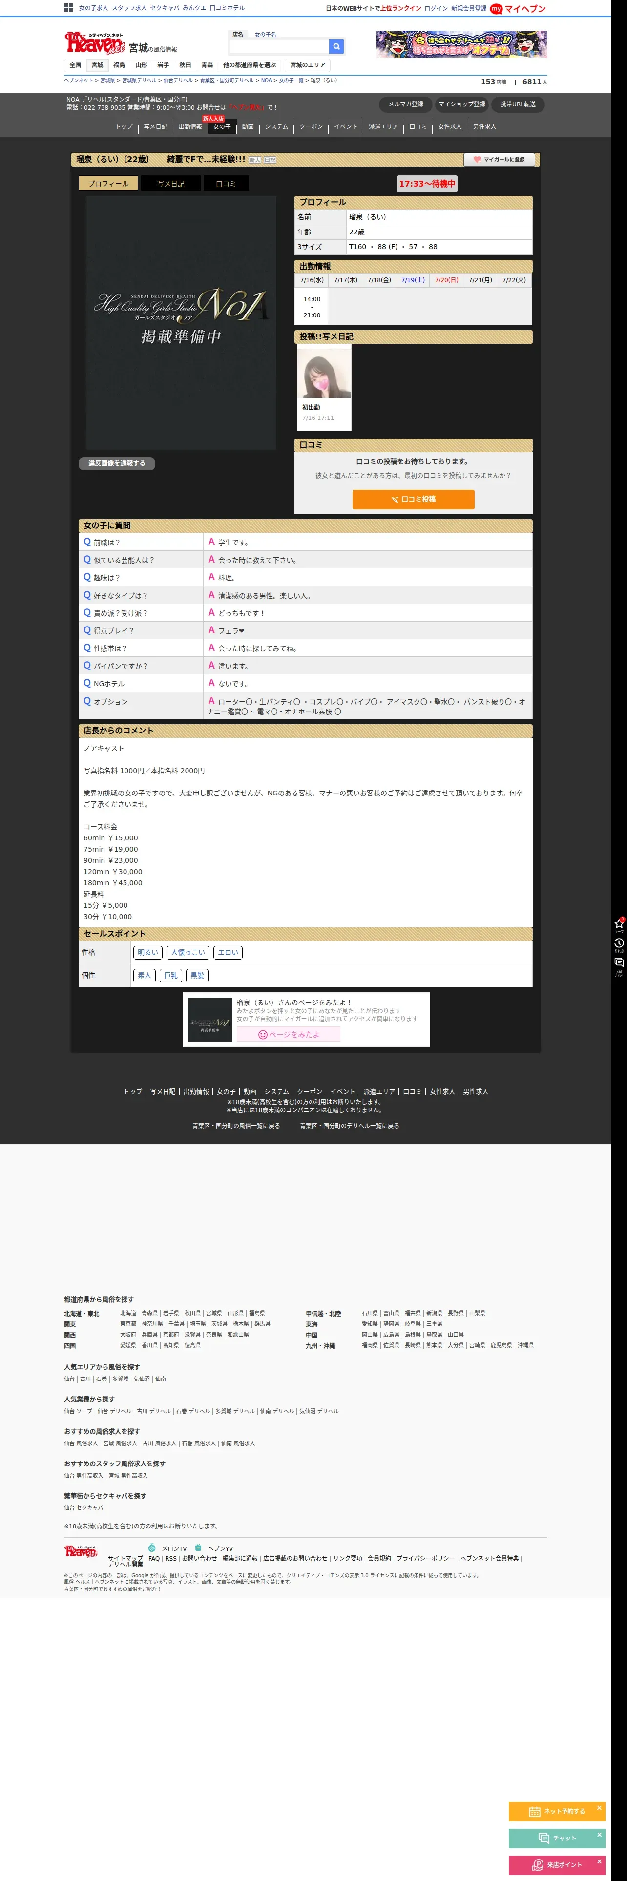Open the ログイン link in top bar
This screenshot has width=627, height=1881.
[x=436, y=9]
